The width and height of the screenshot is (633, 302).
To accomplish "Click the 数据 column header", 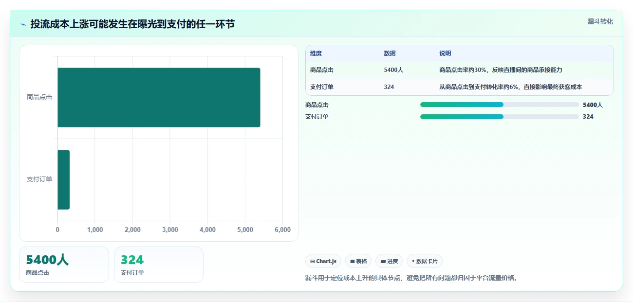I will pos(390,53).
